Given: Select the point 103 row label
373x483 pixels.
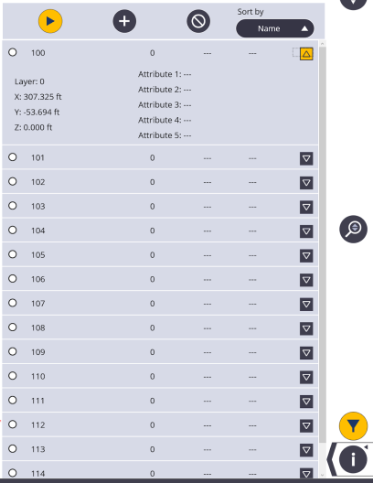Looking at the screenshot, I should coord(38,206).
